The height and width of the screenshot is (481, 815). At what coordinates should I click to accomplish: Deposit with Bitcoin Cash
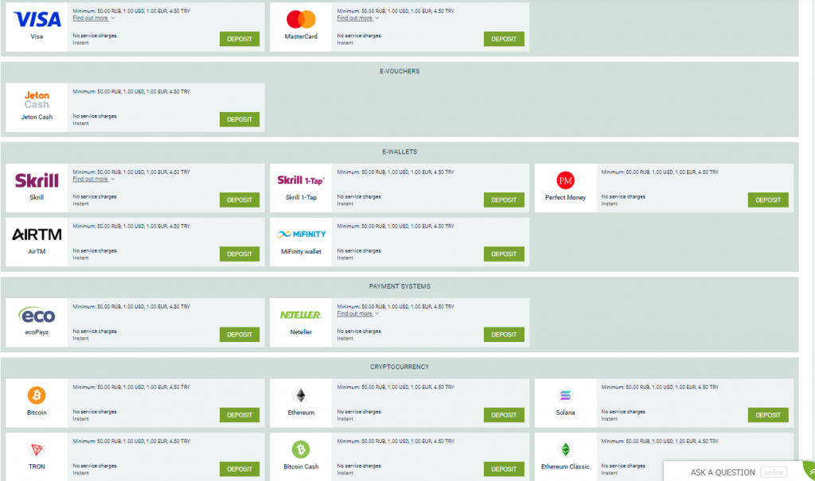click(504, 469)
